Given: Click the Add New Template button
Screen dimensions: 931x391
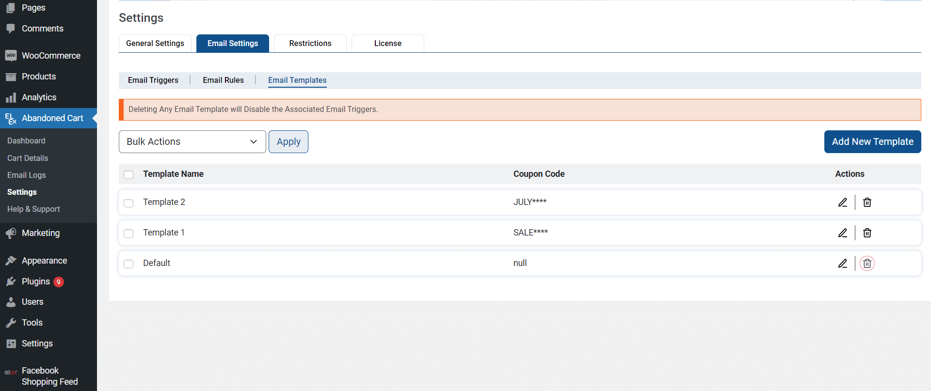Looking at the screenshot, I should 873,141.
